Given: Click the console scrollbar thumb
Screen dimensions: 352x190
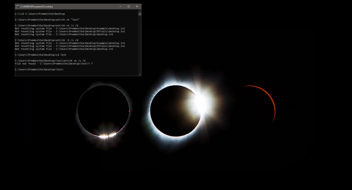Looking at the screenshot, I should coord(140,14).
